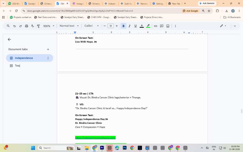This screenshot has height=152, width=243.
Task: Toggle bold formatting button
Action: [x=123, y=26]
